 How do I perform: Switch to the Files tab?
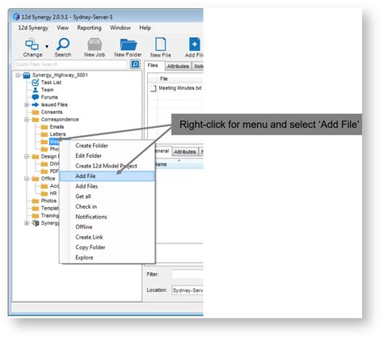[153, 66]
